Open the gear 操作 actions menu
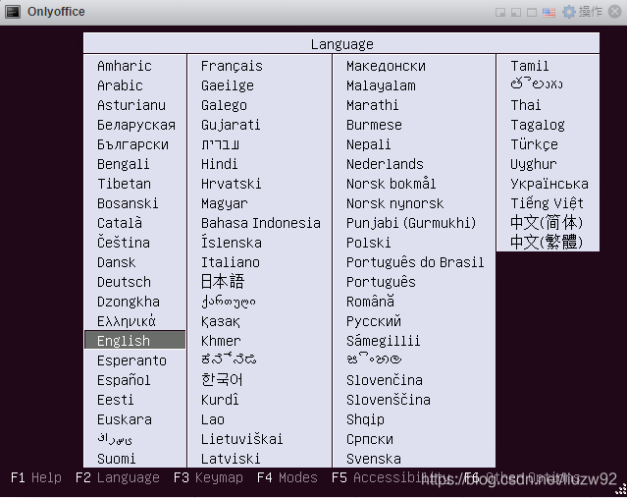 pos(582,12)
